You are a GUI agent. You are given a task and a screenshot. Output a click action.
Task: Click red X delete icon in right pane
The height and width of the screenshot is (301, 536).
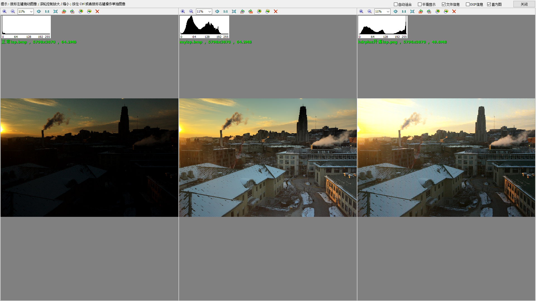(x=454, y=11)
